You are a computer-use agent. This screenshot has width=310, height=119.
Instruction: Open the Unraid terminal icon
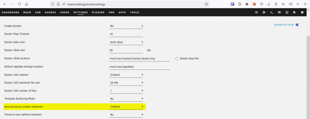(x=272, y=12)
